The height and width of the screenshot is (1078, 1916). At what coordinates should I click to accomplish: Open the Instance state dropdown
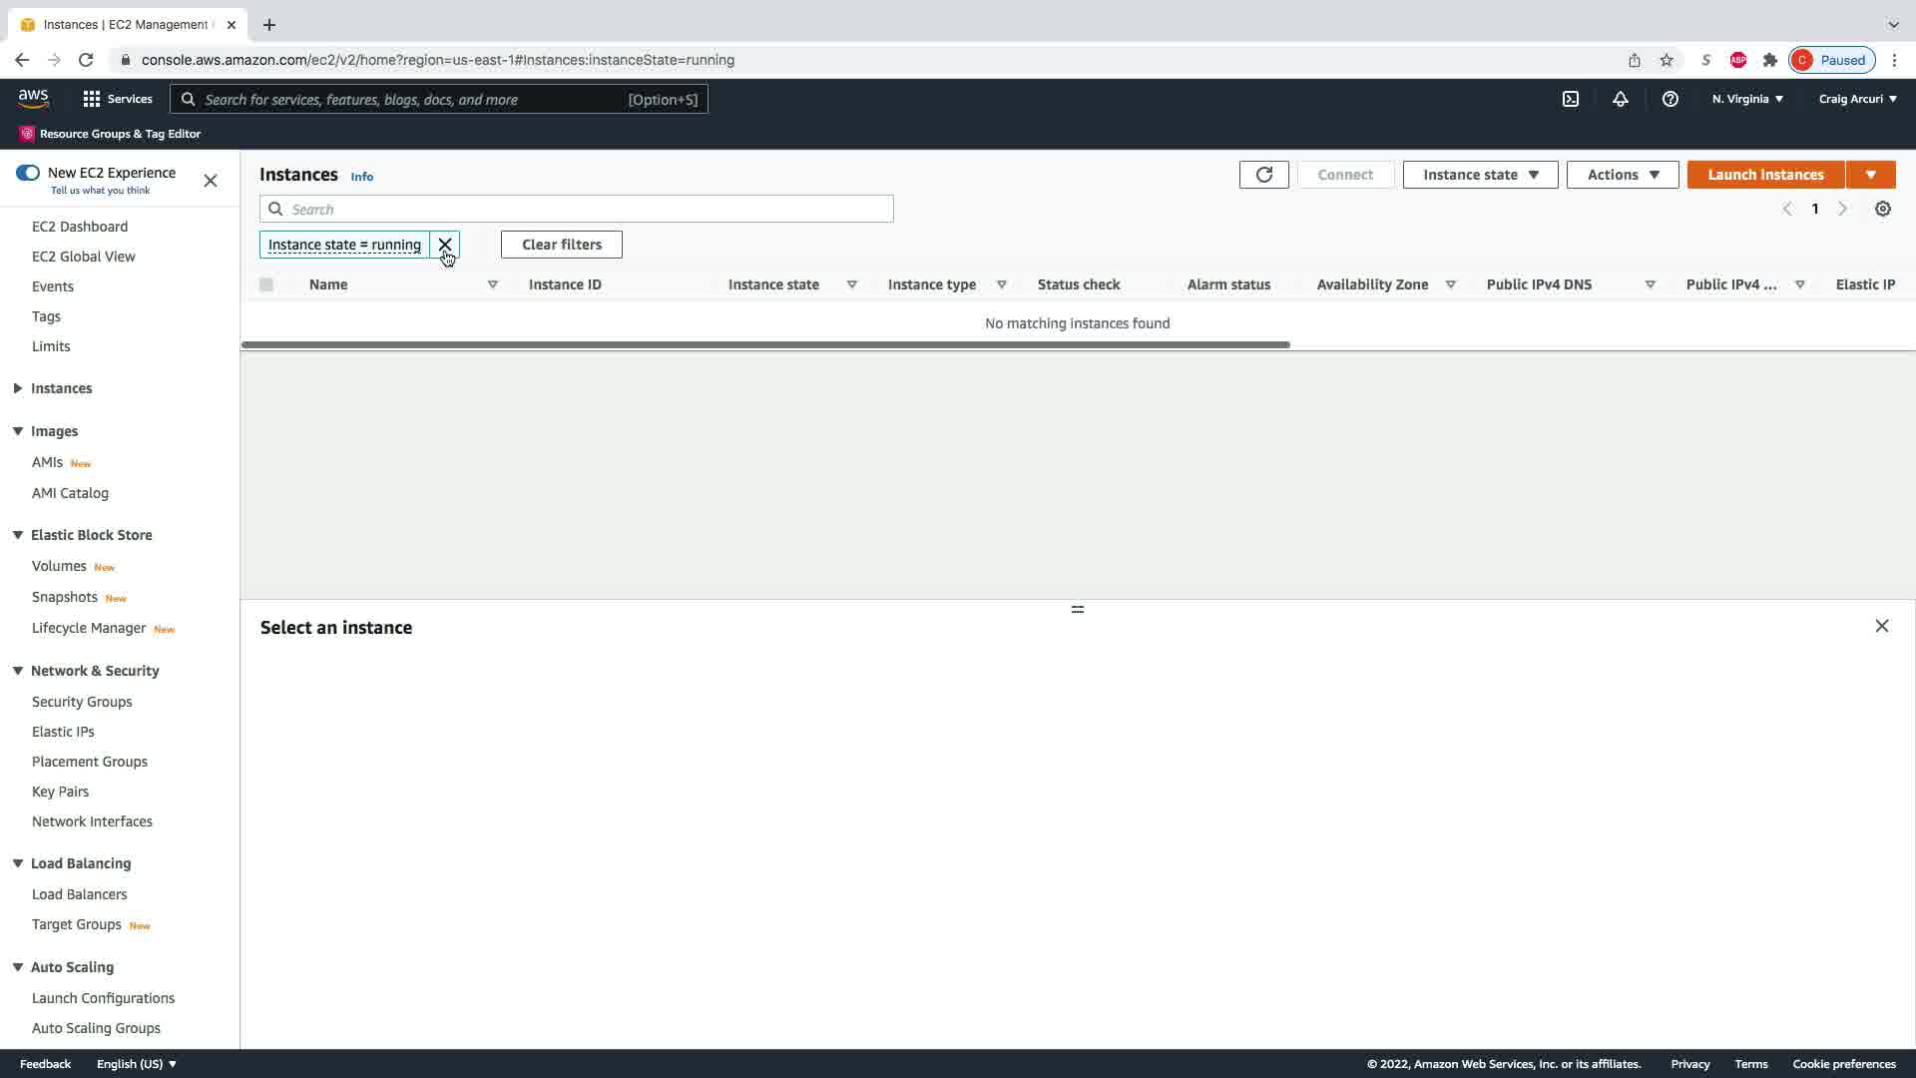(x=1480, y=175)
